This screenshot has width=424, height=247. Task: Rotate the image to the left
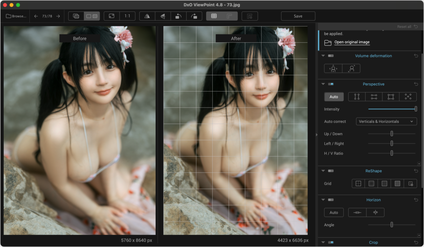(x=178, y=16)
